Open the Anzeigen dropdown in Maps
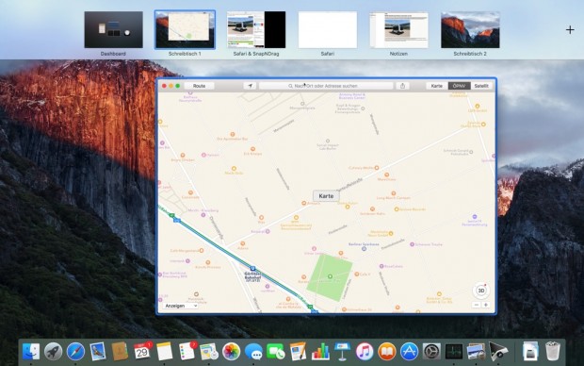This screenshot has width=584, height=366. pos(180,306)
